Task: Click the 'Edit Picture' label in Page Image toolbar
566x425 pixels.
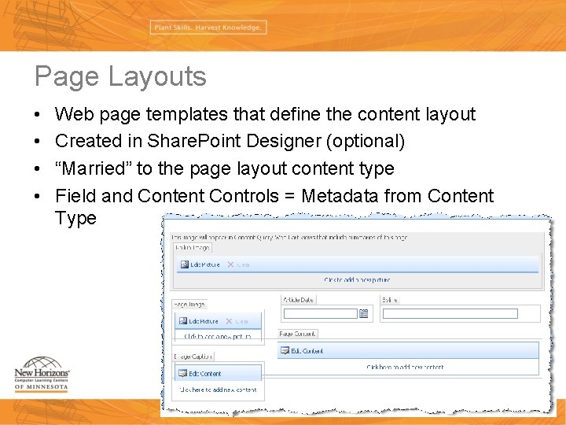Action: point(204,321)
